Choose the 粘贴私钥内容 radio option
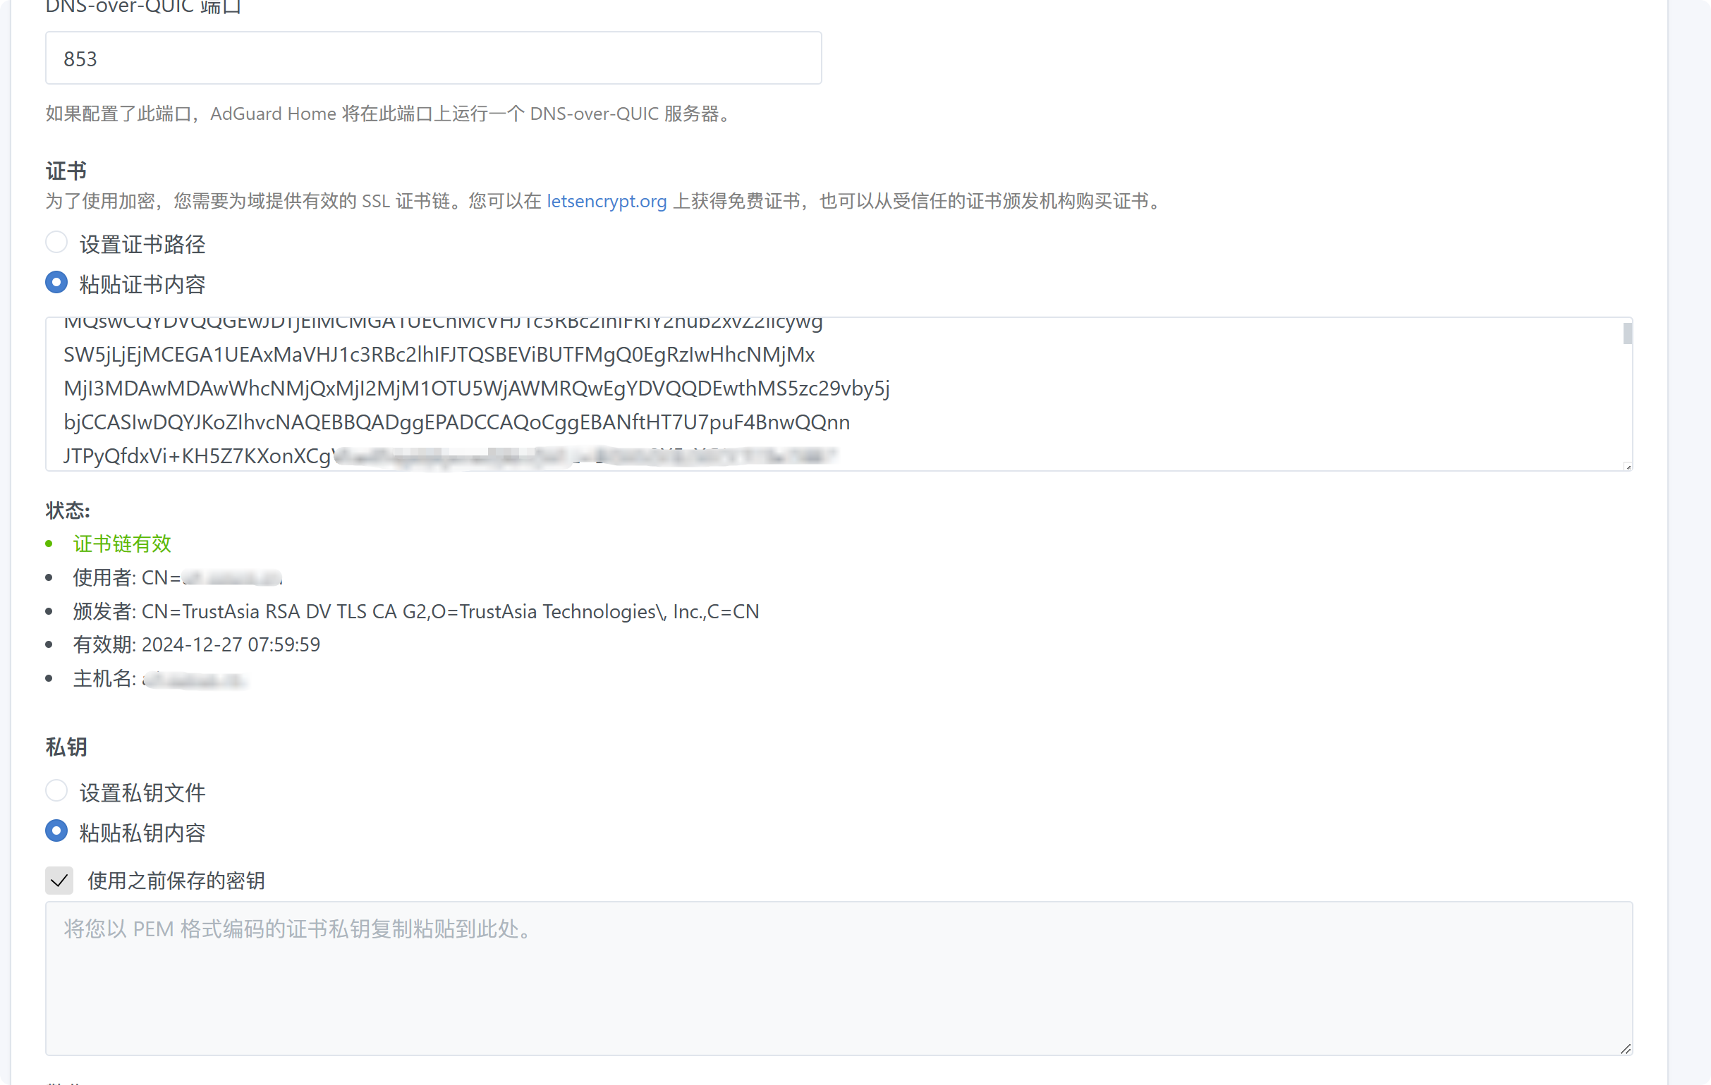The height and width of the screenshot is (1085, 1711). pos(56,830)
